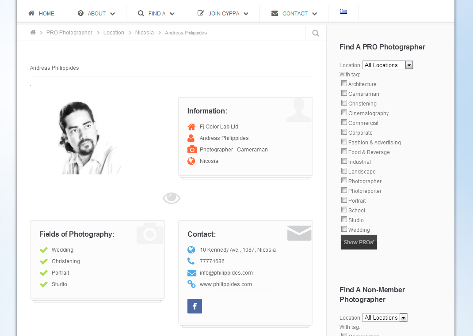The width and height of the screenshot is (473, 336).
Task: Visit the www.philippides.com link
Action: point(226,284)
